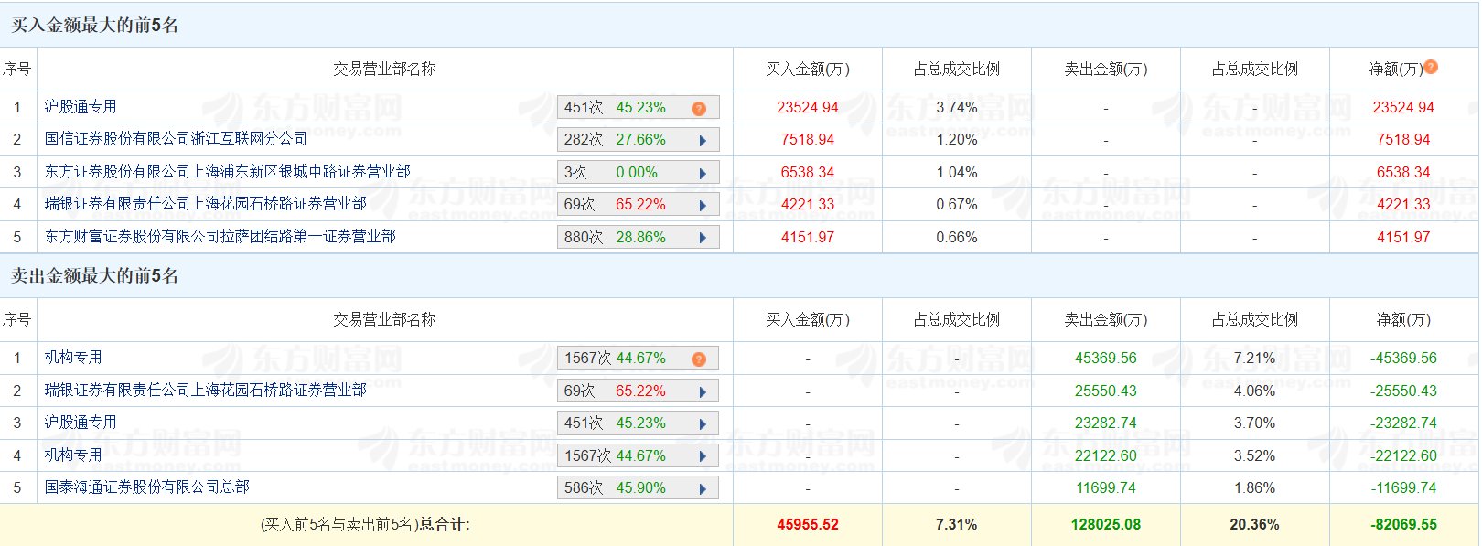Open 东方证券上海浦东新区银城中路证券营业部 link
This screenshot has width=1482, height=546.
(228, 172)
